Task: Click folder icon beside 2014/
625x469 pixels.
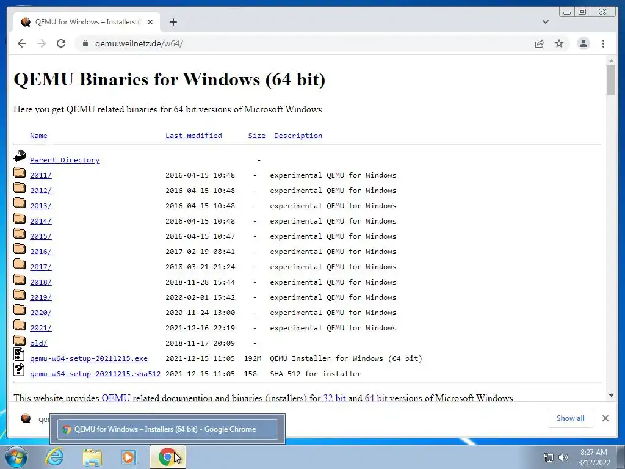Action: tap(20, 218)
